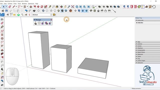This screenshot has height=90, width=160.
Task: Select the Zoom magnifier tool in the top toolbar
Action: 69,7
